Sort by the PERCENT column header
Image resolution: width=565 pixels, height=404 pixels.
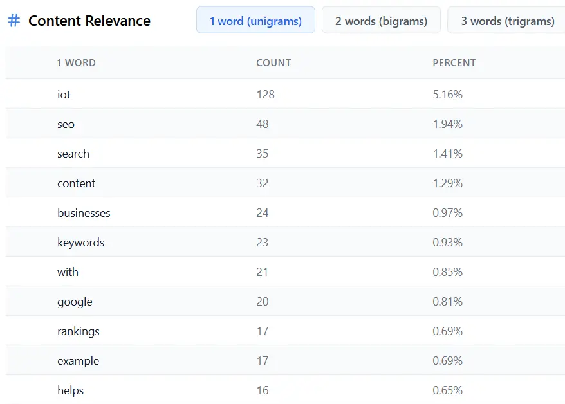click(454, 62)
